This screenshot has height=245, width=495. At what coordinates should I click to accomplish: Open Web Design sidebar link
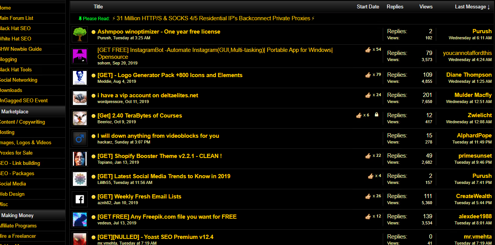pyautogui.click(x=12, y=194)
